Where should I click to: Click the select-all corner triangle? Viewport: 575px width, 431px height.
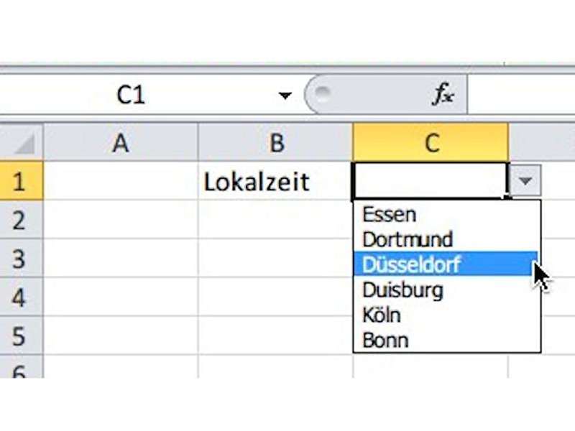pyautogui.click(x=23, y=144)
